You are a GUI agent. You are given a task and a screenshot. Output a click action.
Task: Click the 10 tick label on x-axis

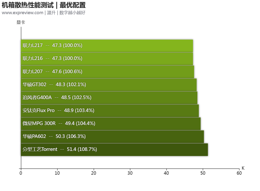pos(57,173)
